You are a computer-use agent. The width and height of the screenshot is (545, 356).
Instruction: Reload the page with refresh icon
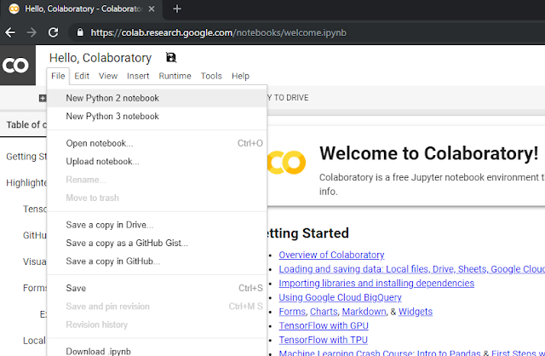click(54, 32)
